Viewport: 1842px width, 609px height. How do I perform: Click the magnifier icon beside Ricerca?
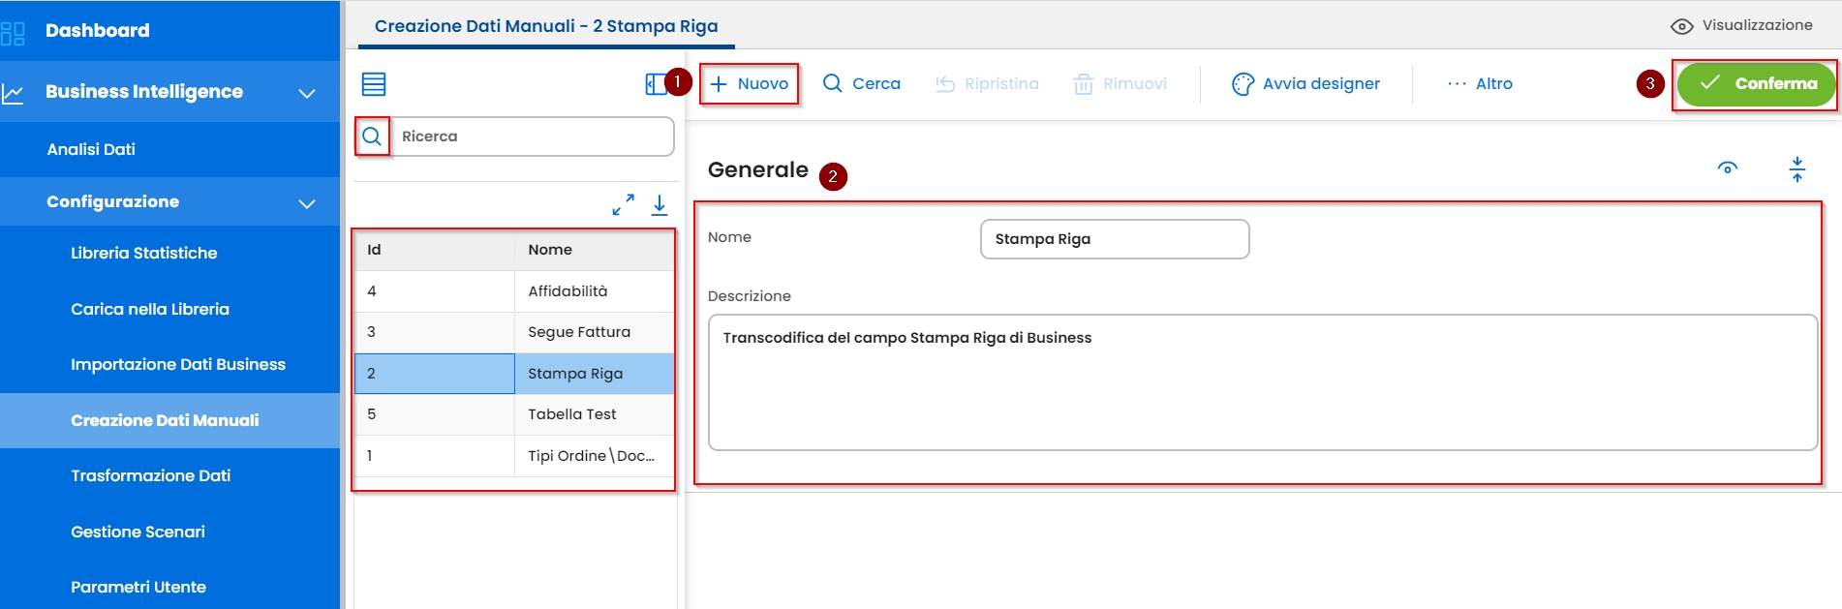point(372,137)
